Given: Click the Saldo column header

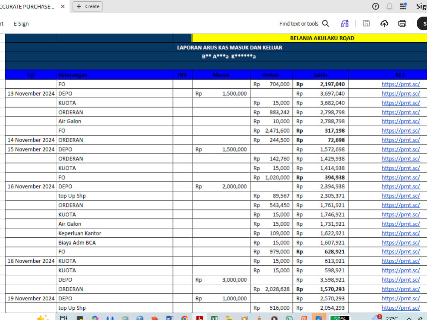Looking at the screenshot, I should click(x=320, y=75).
